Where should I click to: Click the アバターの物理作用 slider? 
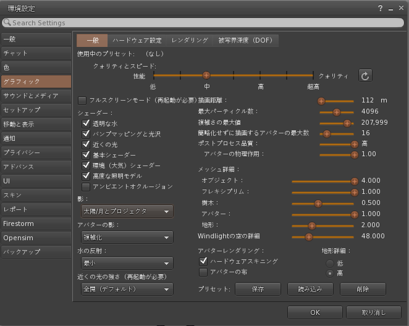coord(339,155)
